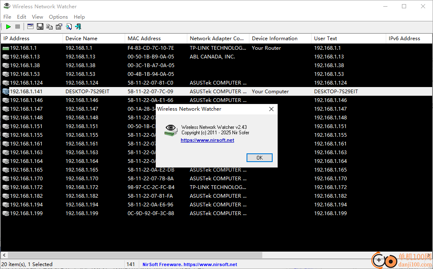
Task: Select the 'Your Computer' device information cell
Action: coord(270,92)
